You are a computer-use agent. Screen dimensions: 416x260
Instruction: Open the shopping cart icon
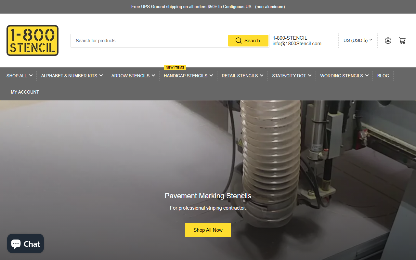tap(402, 41)
